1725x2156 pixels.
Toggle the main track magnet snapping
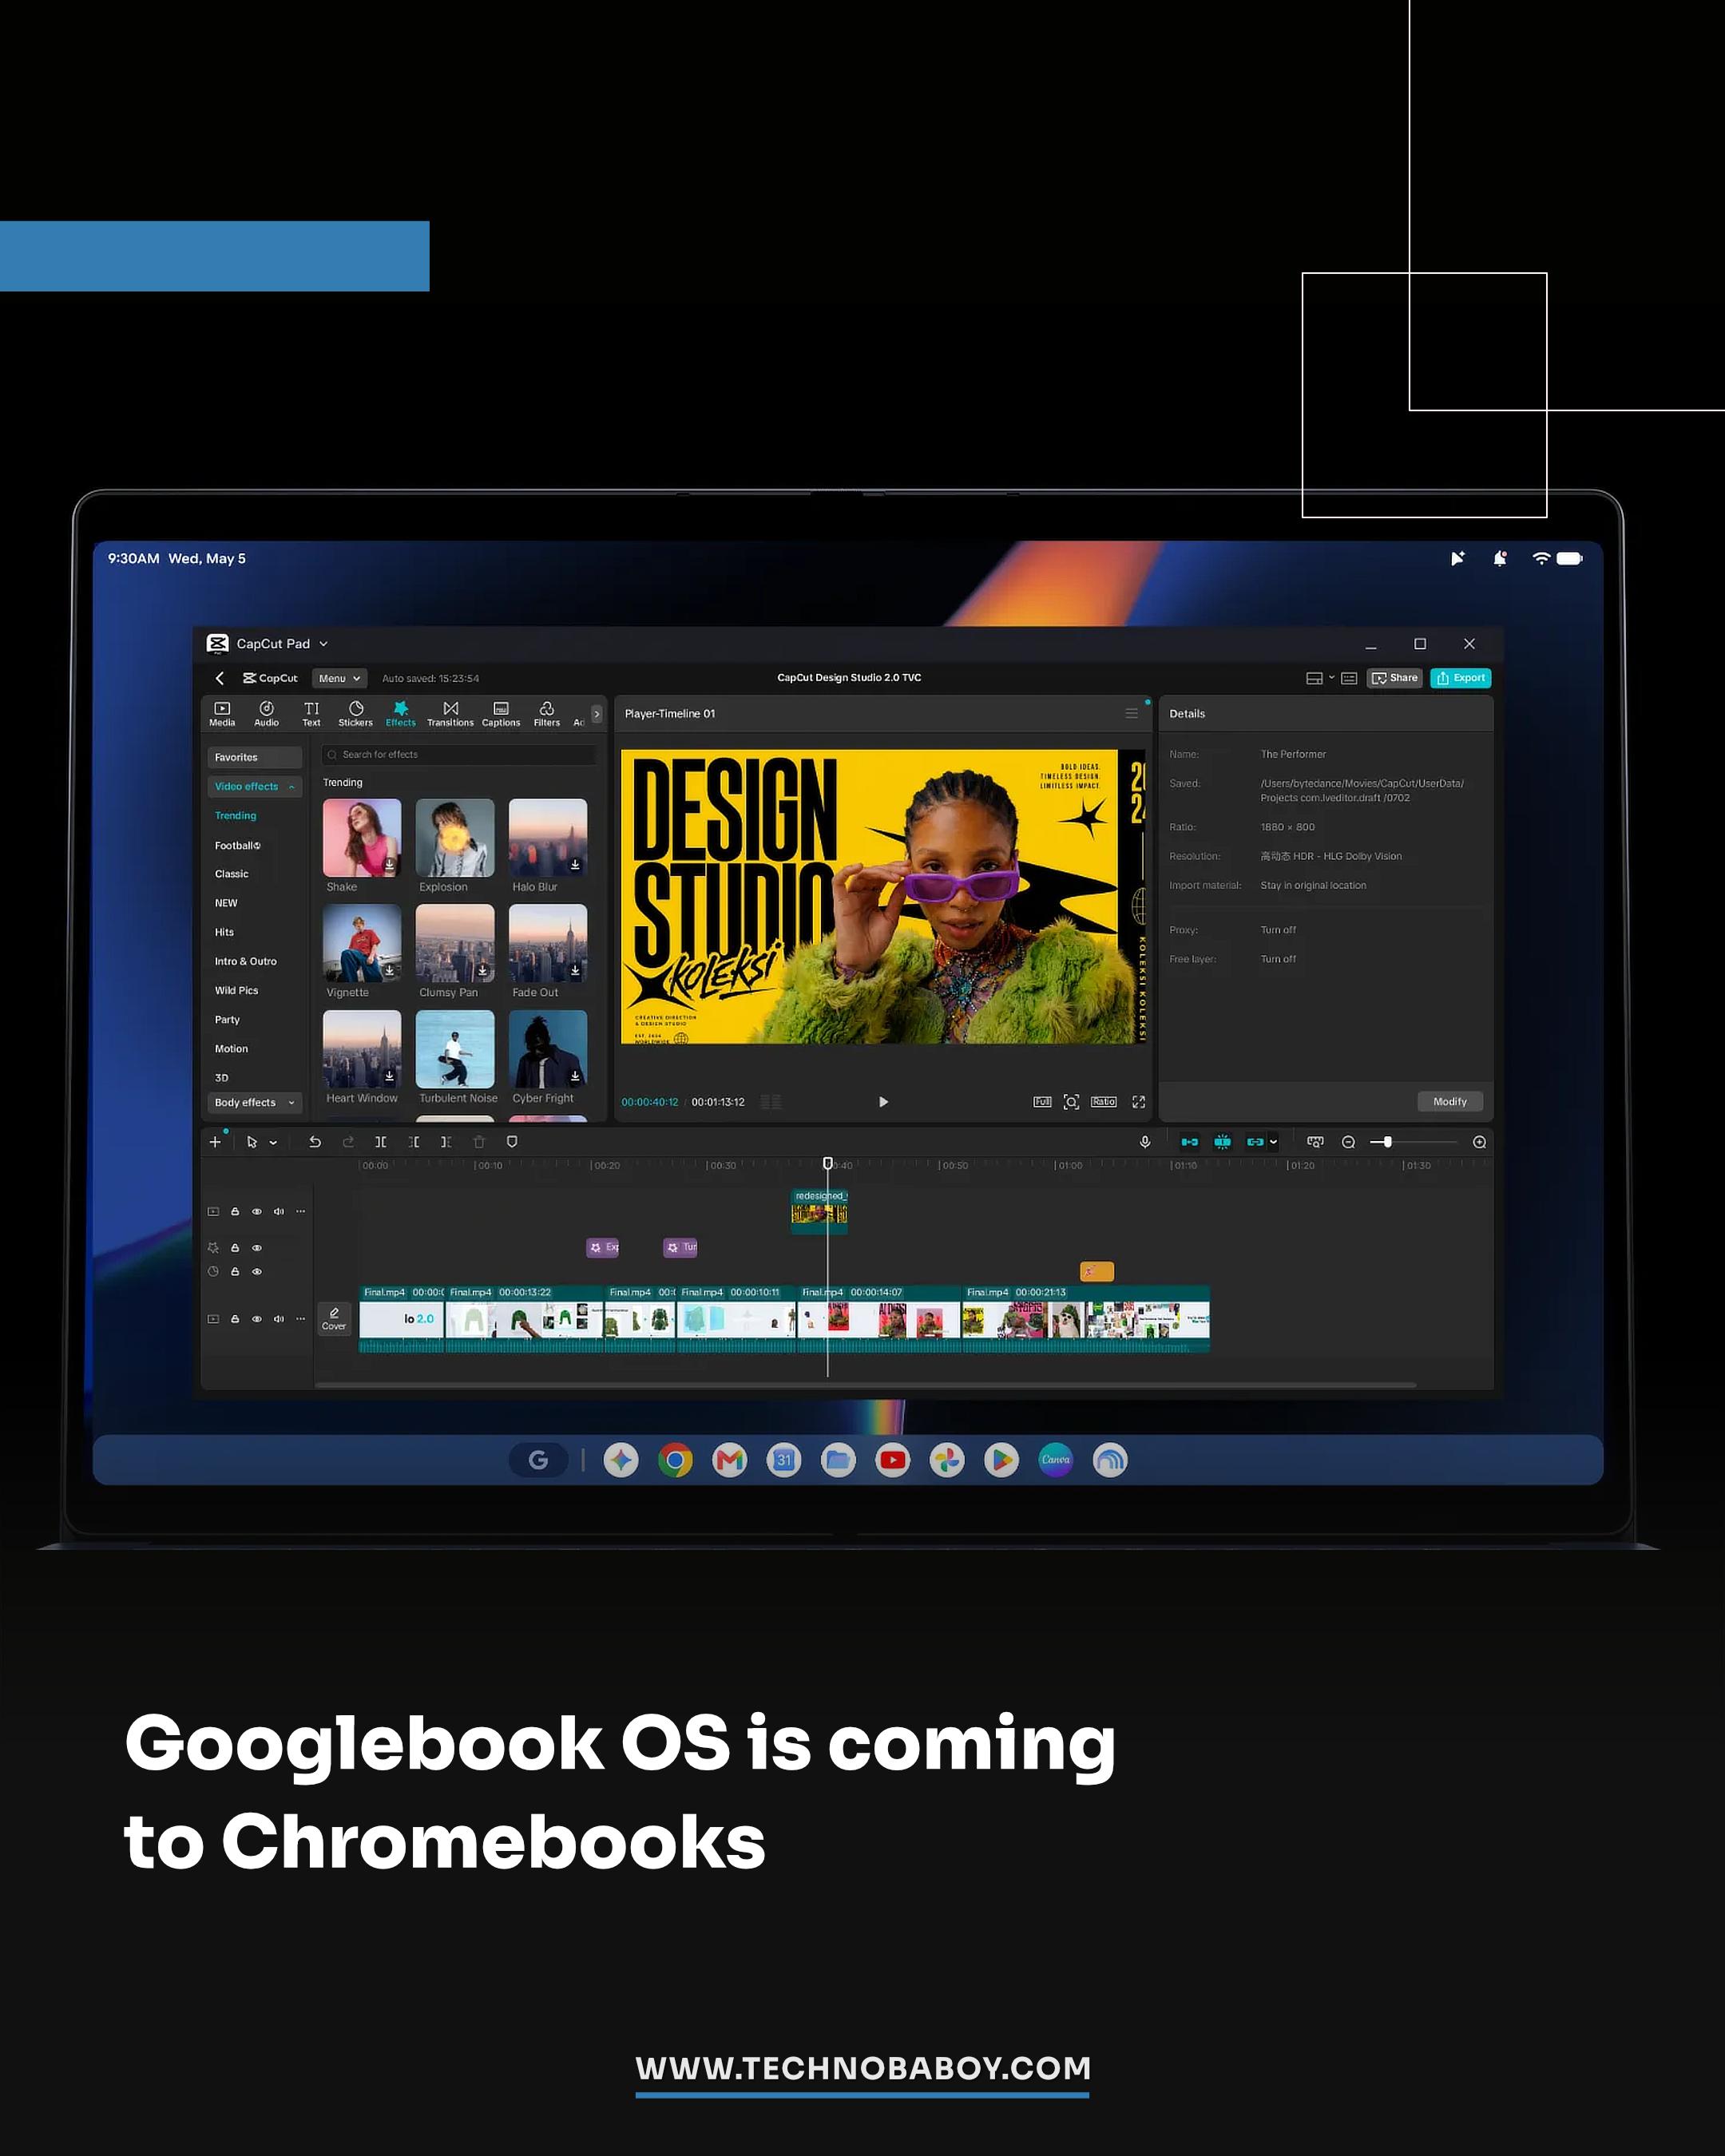[1190, 1142]
